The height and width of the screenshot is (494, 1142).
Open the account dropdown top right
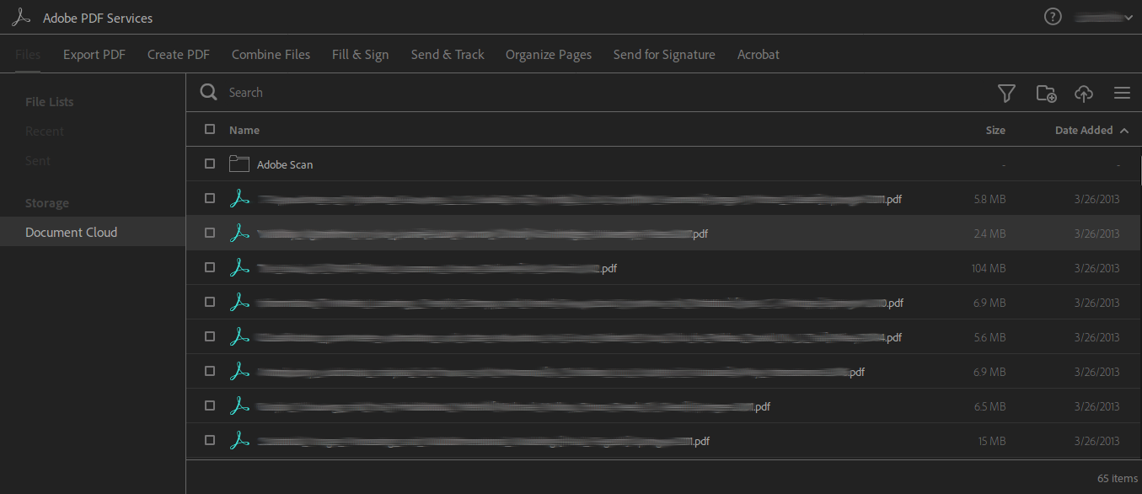point(1103,16)
